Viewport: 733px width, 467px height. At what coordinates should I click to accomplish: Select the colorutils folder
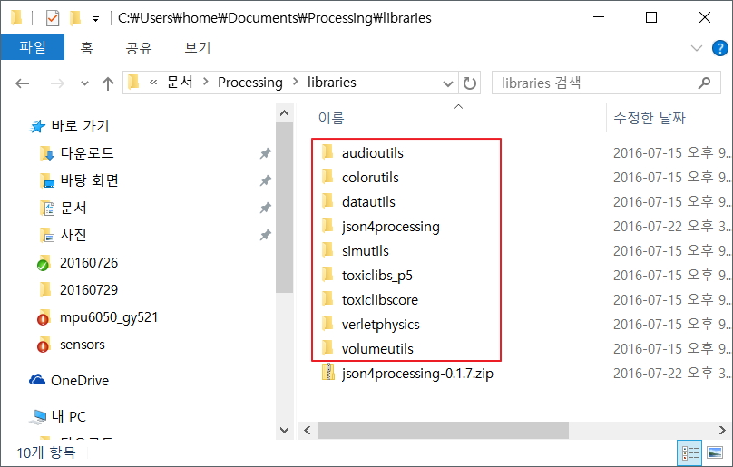click(x=370, y=178)
